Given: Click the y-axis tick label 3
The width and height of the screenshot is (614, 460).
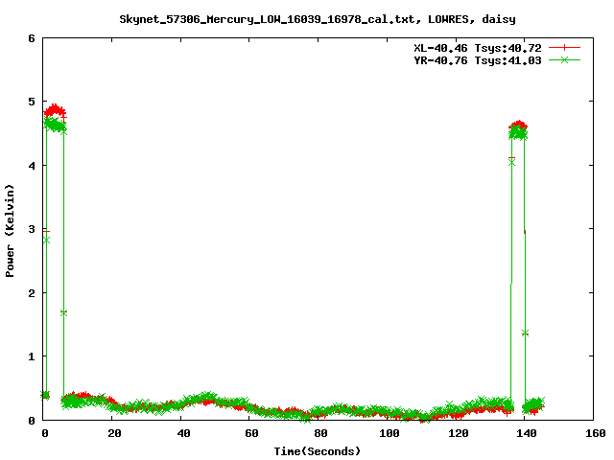Looking at the screenshot, I should 32,229.
